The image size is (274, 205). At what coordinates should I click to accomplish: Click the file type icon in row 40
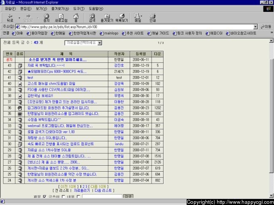click(x=20, y=84)
